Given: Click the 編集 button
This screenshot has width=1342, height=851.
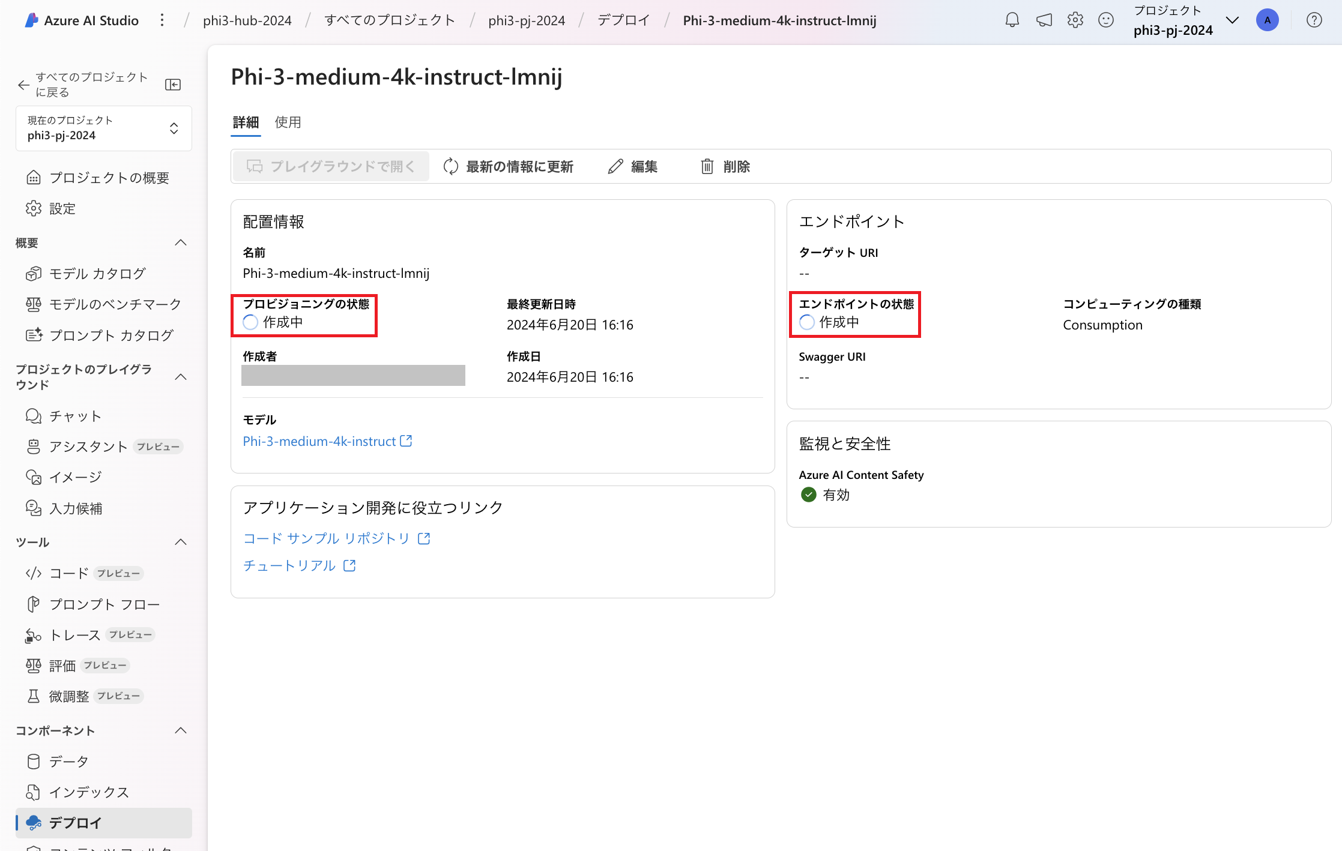Looking at the screenshot, I should (633, 166).
